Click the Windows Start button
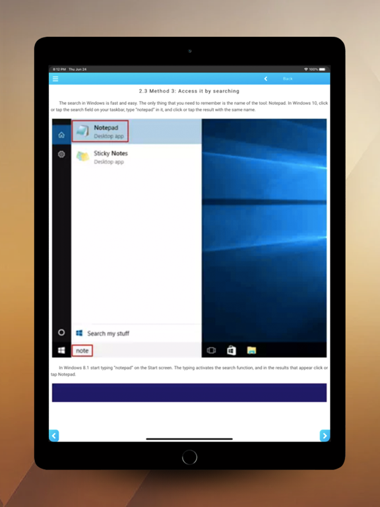 click(x=61, y=351)
